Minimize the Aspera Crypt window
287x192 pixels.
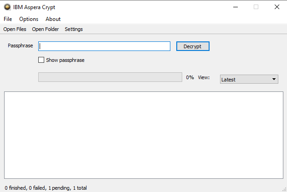[235, 7]
